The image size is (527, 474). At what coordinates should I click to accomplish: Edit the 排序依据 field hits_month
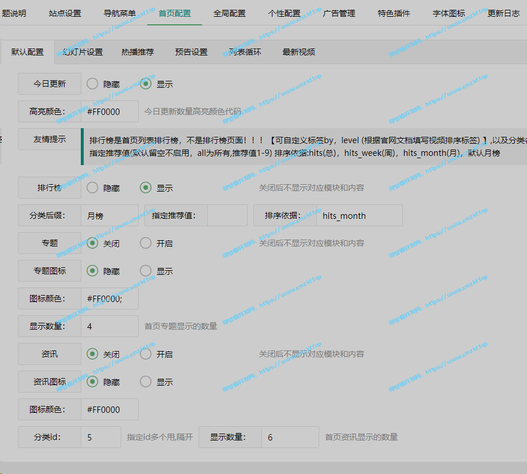pyautogui.click(x=359, y=215)
